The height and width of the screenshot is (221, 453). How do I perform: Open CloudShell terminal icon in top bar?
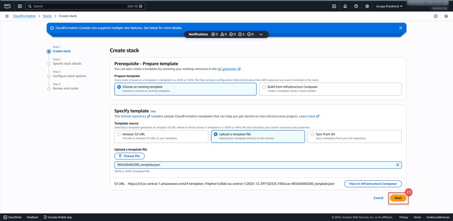(x=334, y=6)
